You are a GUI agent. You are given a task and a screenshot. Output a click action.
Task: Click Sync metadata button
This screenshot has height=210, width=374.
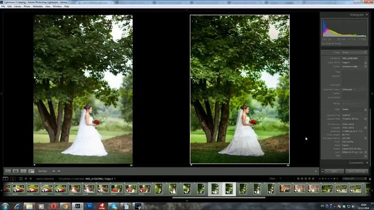[334, 171]
